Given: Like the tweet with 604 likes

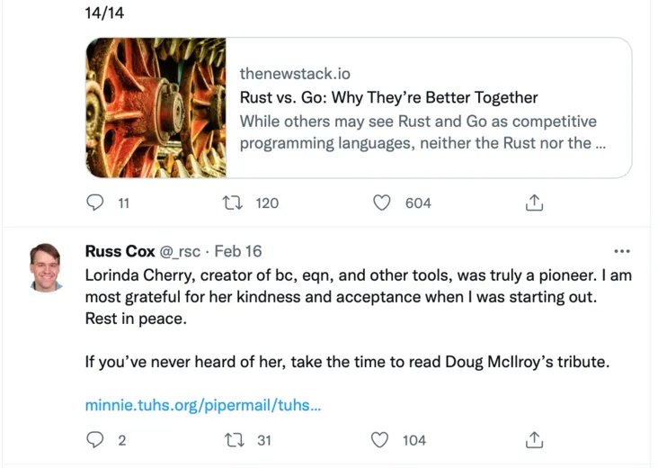Looking at the screenshot, I should pyautogui.click(x=382, y=202).
